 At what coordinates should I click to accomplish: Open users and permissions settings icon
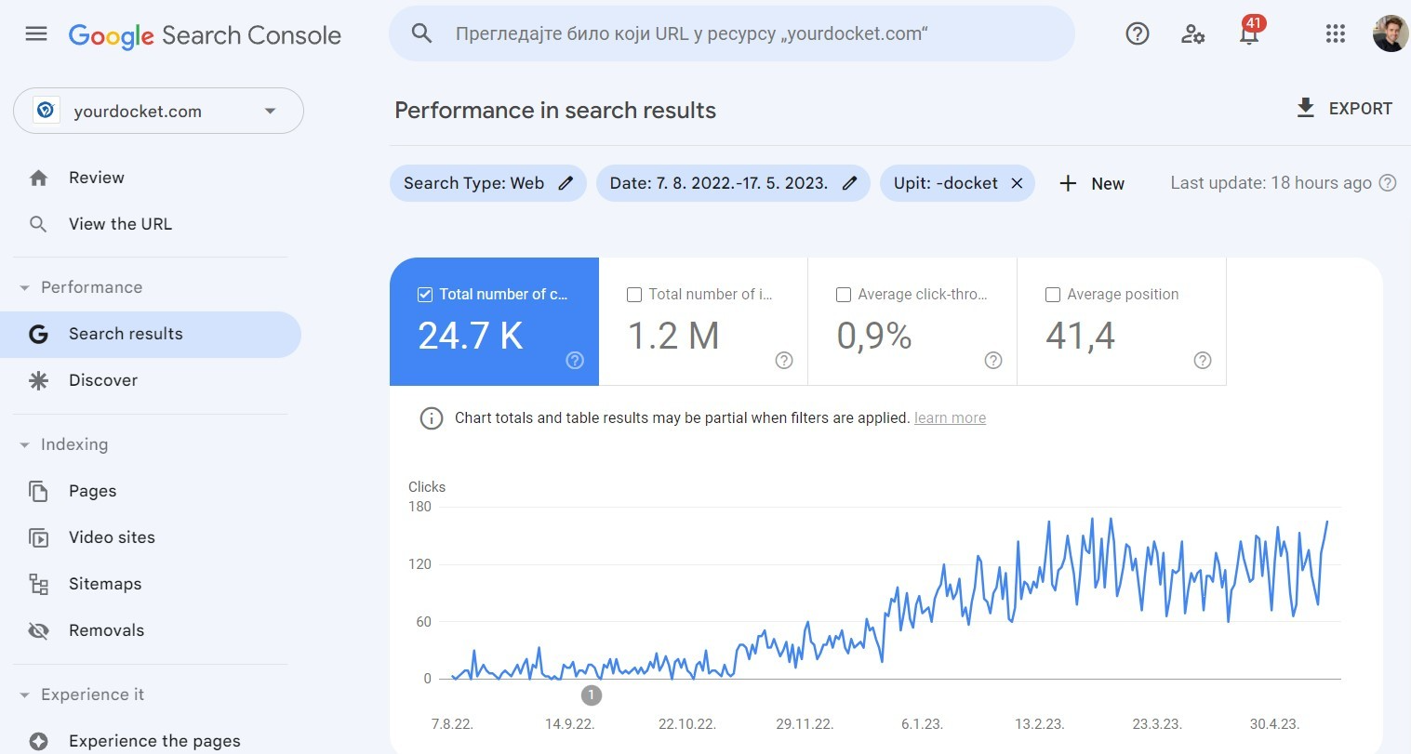pos(1193,34)
